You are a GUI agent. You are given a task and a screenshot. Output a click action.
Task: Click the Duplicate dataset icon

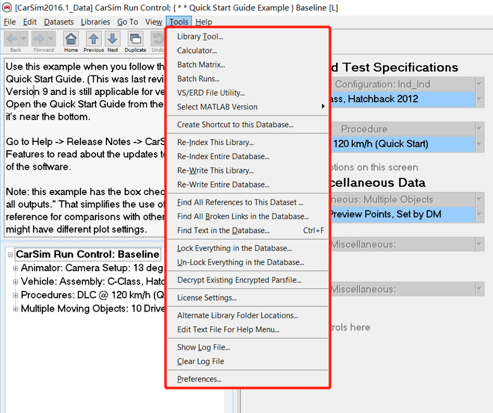click(135, 39)
